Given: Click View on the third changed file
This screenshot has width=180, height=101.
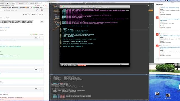Looking at the screenshot, I should coord(36,89).
